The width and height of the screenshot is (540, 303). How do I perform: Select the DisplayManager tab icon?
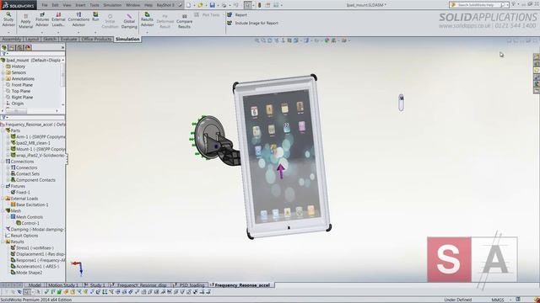pos(28,48)
